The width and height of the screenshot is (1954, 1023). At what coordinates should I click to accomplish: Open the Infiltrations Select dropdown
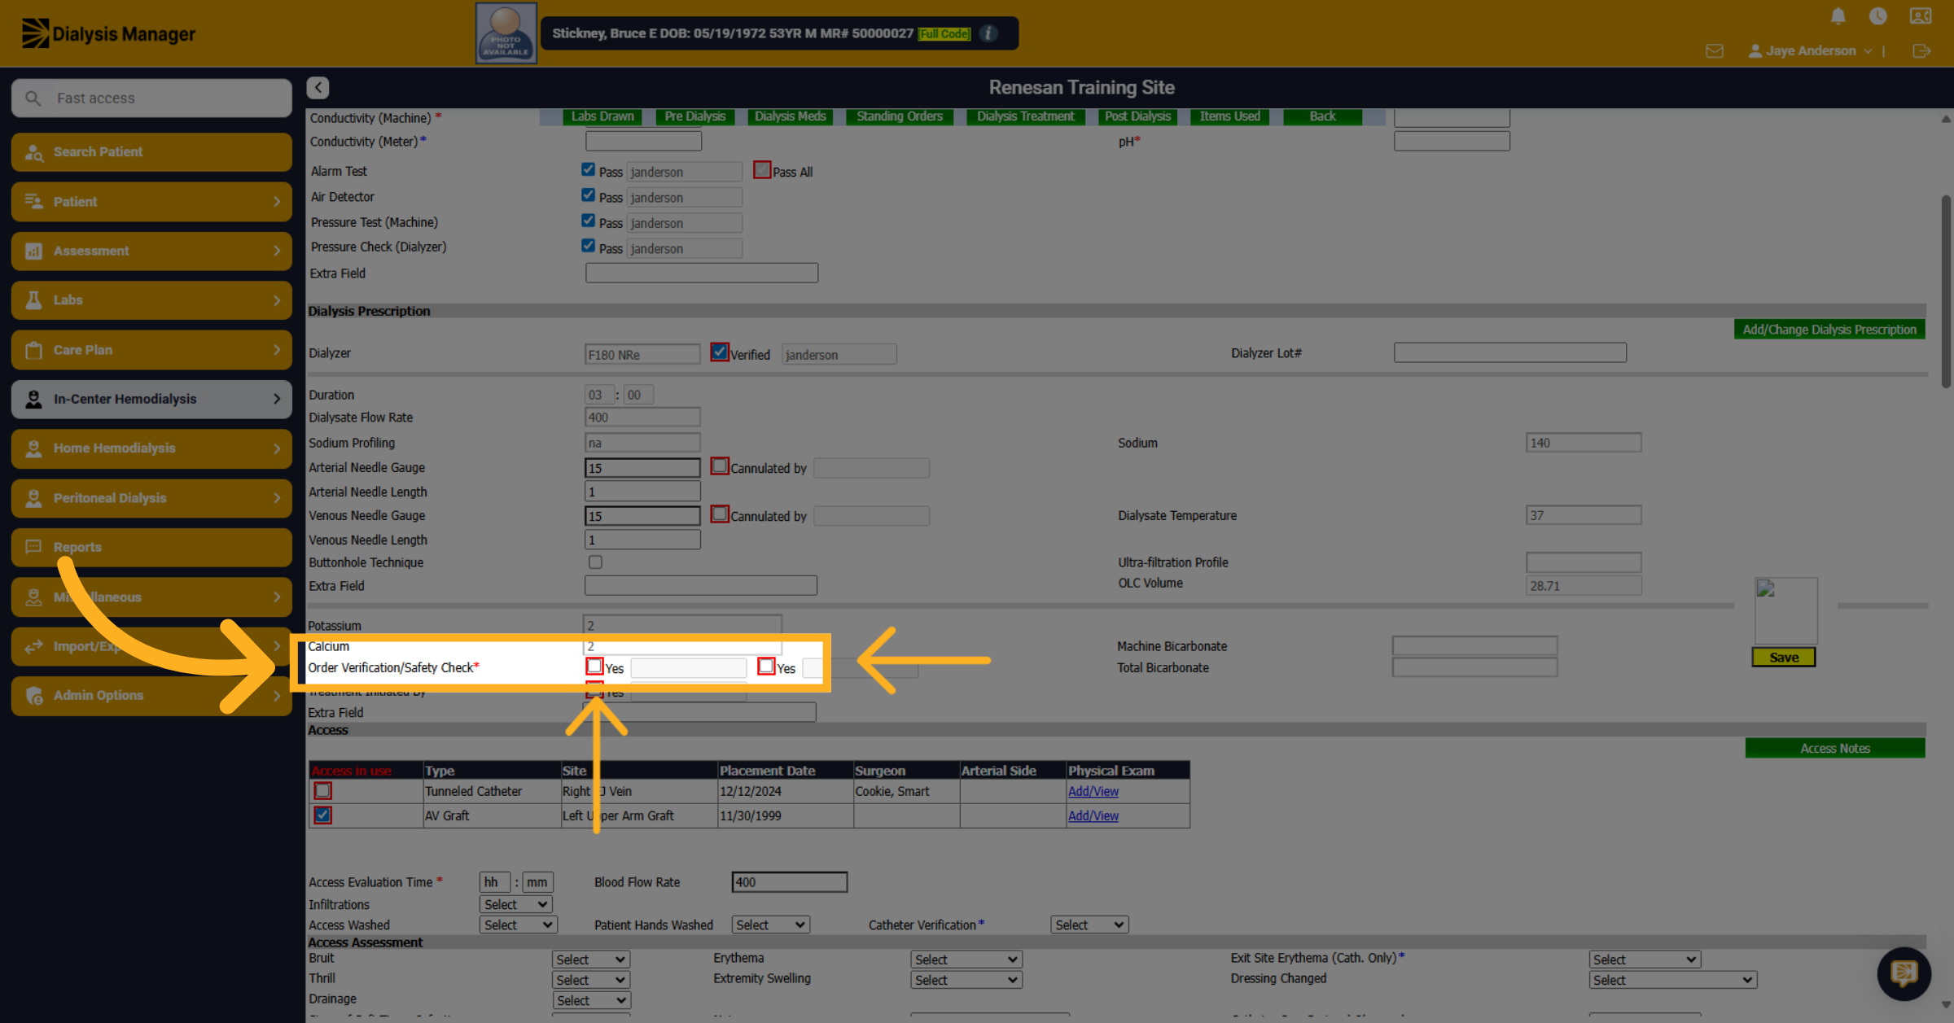tap(516, 904)
